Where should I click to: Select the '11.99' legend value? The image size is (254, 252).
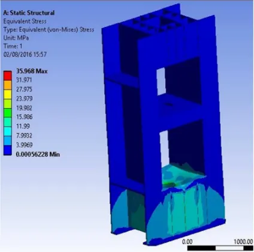[23, 126]
